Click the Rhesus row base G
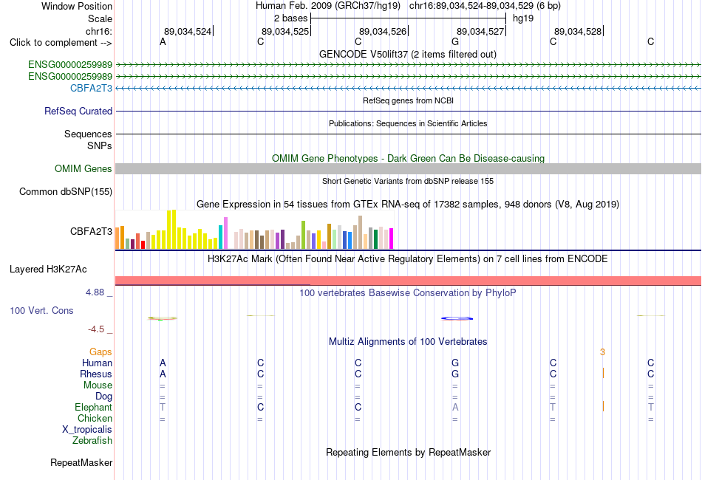Image resolution: width=702 pixels, height=480 pixels. point(455,374)
